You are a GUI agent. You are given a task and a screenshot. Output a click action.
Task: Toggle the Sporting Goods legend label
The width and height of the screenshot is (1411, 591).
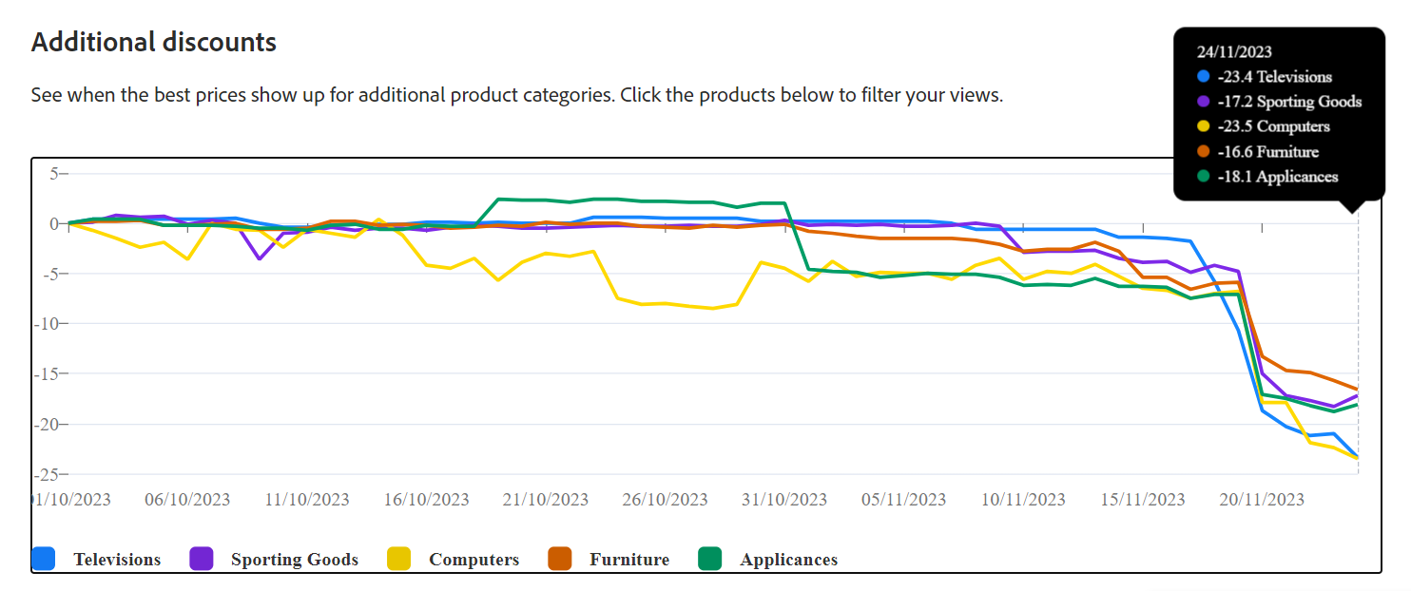click(x=295, y=560)
